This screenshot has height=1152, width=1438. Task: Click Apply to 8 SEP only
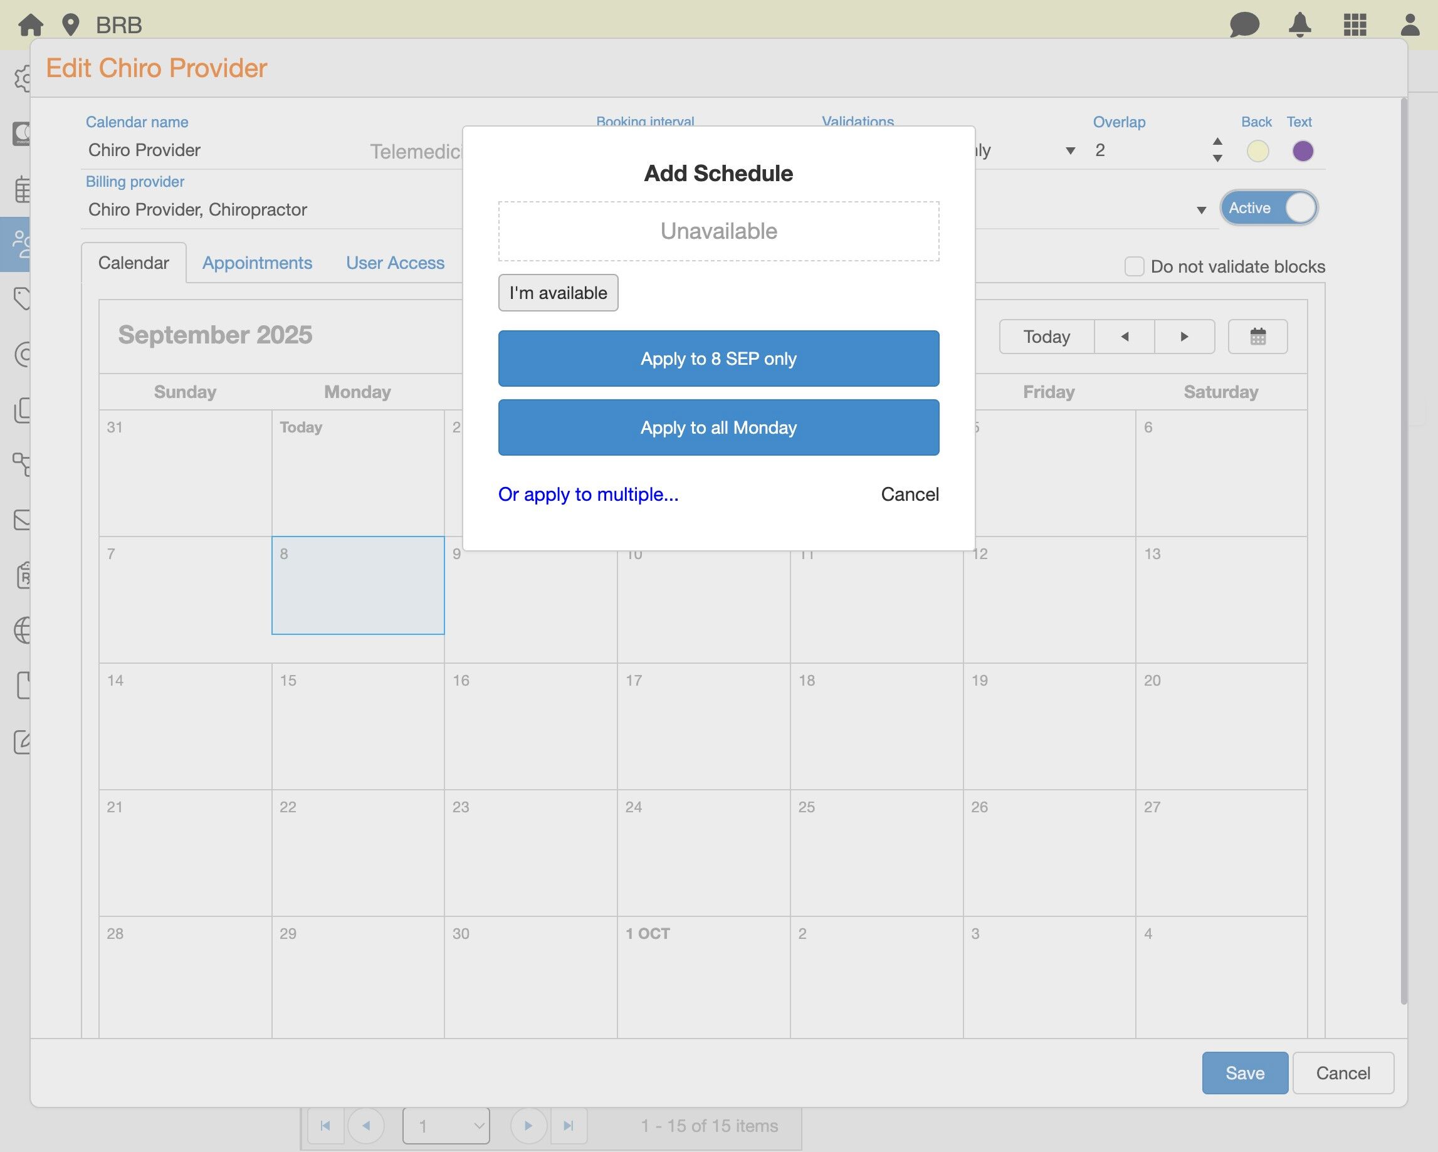[718, 359]
